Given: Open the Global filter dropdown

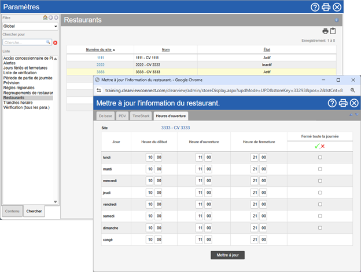Looking at the screenshot, I should tap(30, 26).
